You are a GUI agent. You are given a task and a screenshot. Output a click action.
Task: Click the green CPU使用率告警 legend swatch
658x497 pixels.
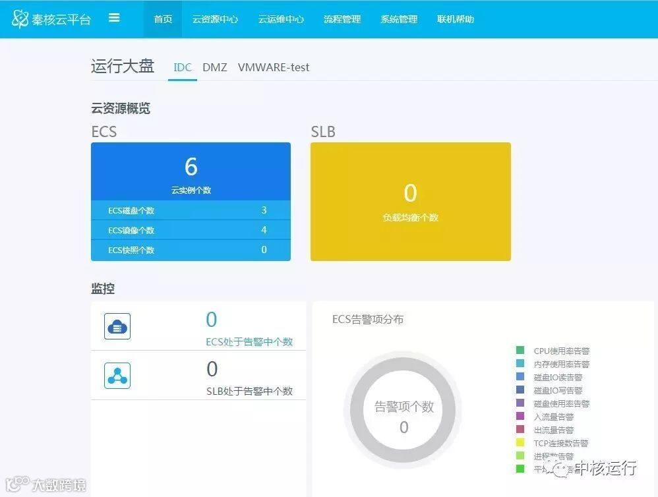(x=520, y=350)
